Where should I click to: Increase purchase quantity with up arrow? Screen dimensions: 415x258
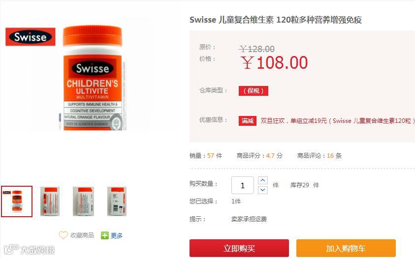(x=262, y=180)
